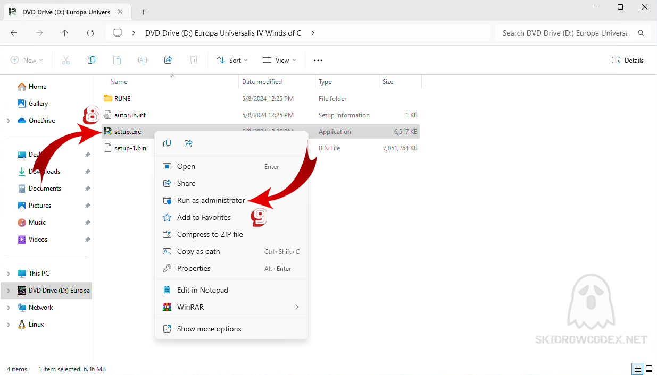Open the New dropdown menu

point(27,60)
